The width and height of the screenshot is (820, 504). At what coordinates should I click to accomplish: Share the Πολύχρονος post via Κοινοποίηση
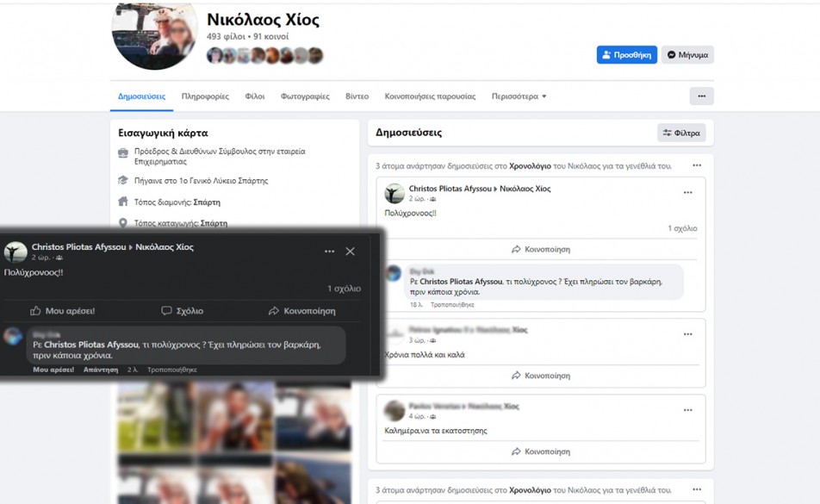tap(541, 249)
